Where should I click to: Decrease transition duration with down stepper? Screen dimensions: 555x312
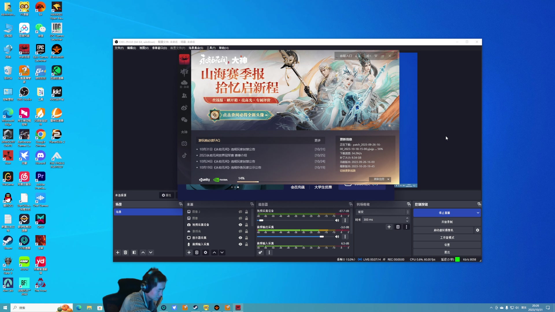[x=407, y=221]
